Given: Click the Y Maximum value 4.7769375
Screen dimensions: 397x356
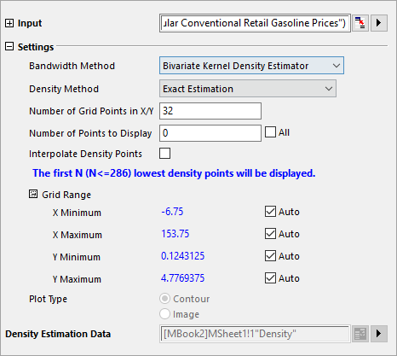Looking at the screenshot, I should coord(183,278).
